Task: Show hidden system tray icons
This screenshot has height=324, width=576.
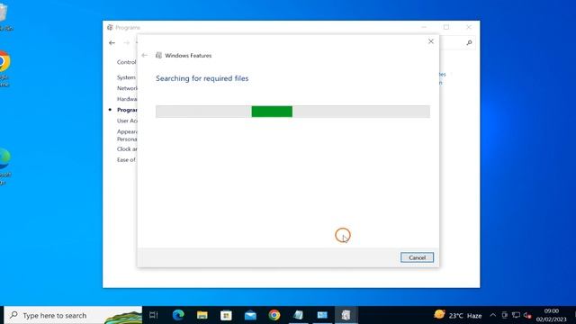Action: pyautogui.click(x=493, y=315)
